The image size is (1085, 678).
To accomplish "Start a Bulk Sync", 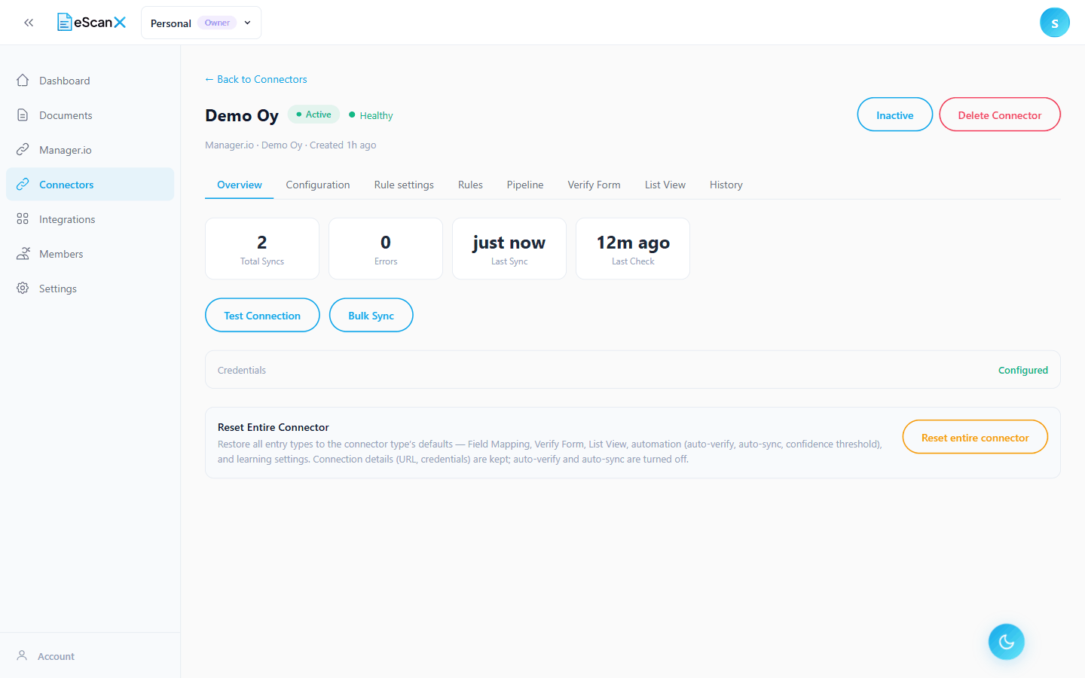I will point(371,315).
